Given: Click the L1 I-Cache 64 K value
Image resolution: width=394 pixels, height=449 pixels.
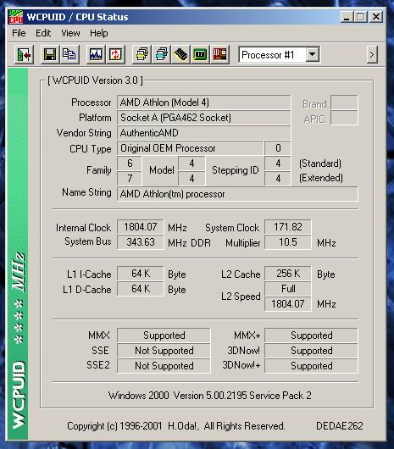Looking at the screenshot, I should tap(141, 274).
